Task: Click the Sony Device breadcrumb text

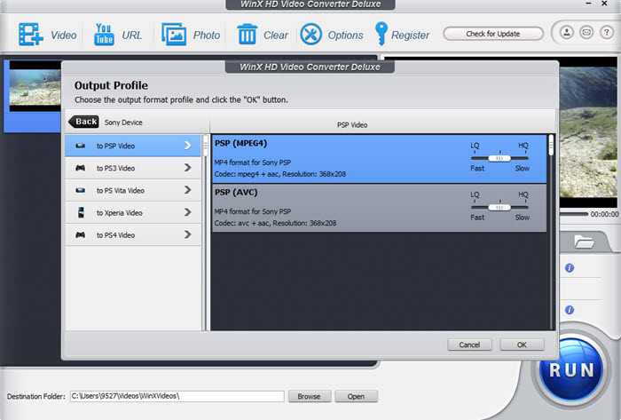Action: tap(123, 123)
